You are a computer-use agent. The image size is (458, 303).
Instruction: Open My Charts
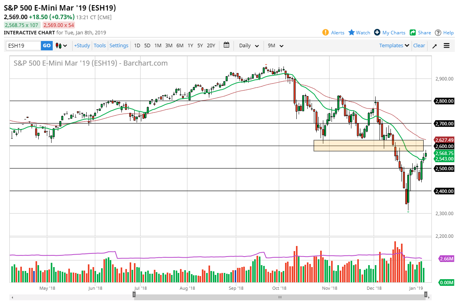[389, 32]
